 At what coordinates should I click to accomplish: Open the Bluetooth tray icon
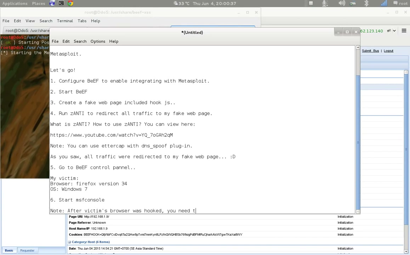(366, 3)
